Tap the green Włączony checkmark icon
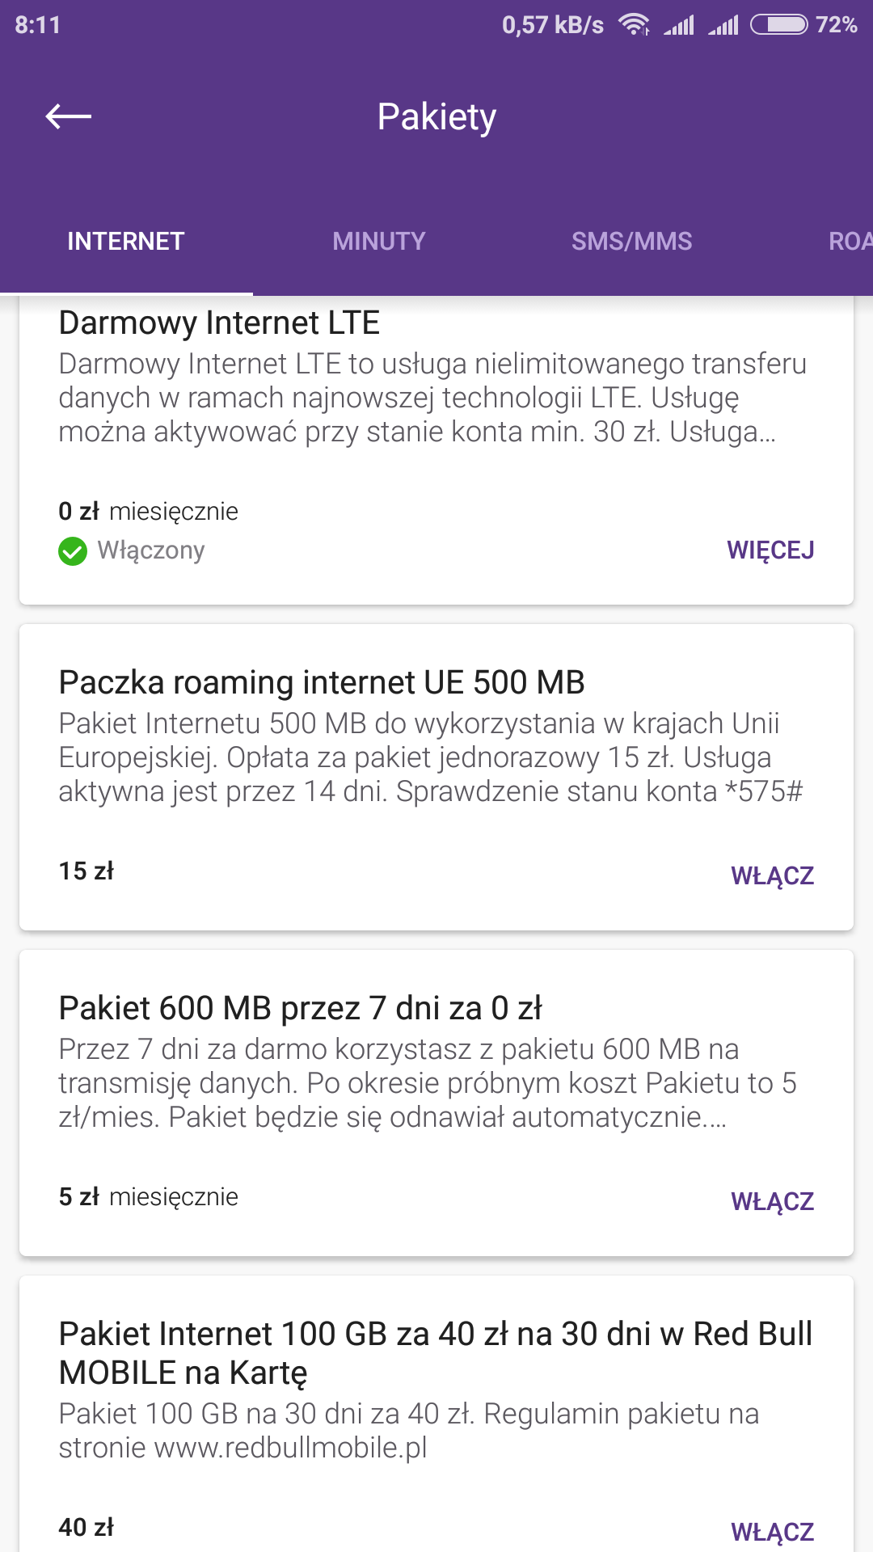Image resolution: width=873 pixels, height=1552 pixels. (73, 551)
